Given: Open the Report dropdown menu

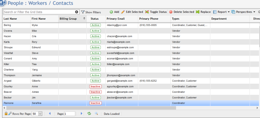Looking at the screenshot, I should pos(221,12).
